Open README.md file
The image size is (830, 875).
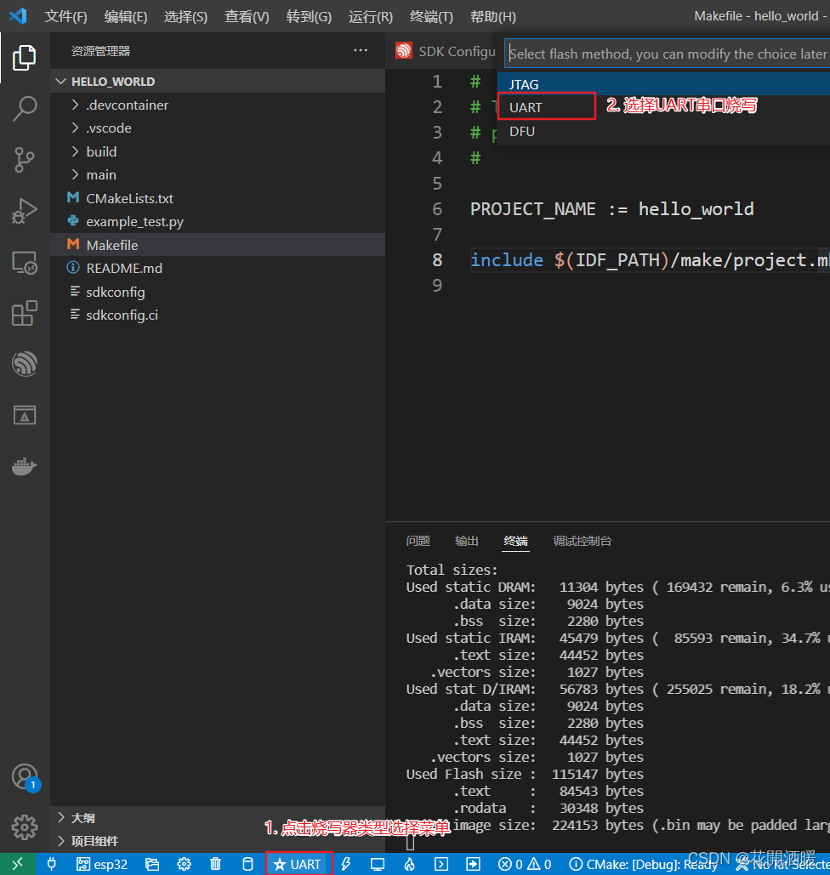[x=218, y=268]
